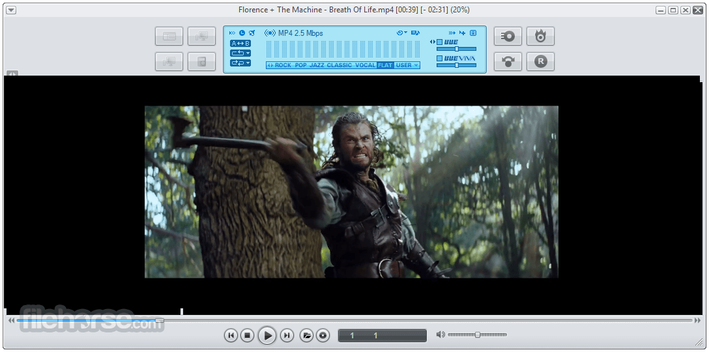This screenshot has height=352, width=709.
Task: Enable the BBE checkbox
Action: [439, 42]
